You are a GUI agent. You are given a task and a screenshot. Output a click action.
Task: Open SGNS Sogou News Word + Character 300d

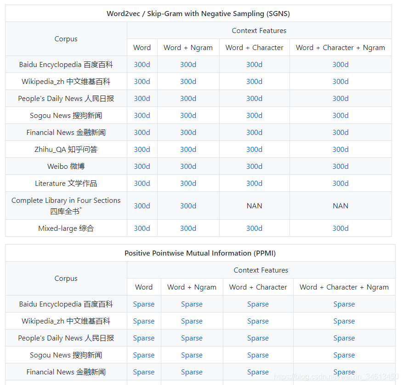255,116
